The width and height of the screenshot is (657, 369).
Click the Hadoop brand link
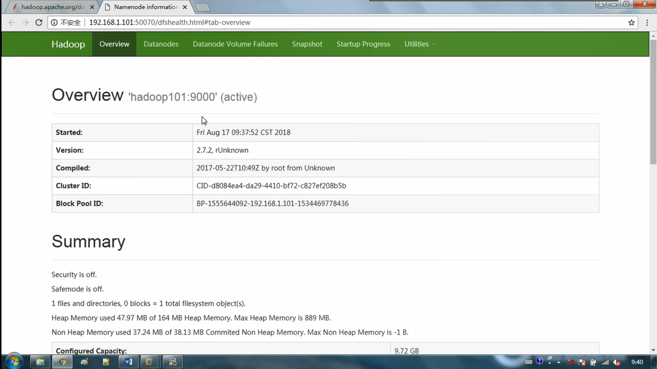click(x=68, y=44)
